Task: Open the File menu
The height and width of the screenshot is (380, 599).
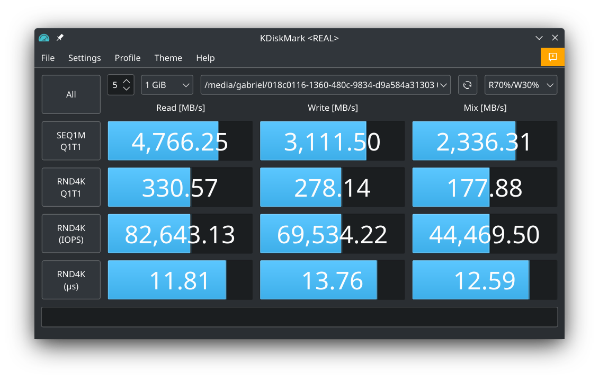Action: pyautogui.click(x=48, y=58)
